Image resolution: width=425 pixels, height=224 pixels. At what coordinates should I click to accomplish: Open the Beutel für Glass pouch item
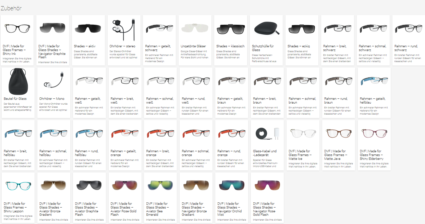tap(18, 93)
